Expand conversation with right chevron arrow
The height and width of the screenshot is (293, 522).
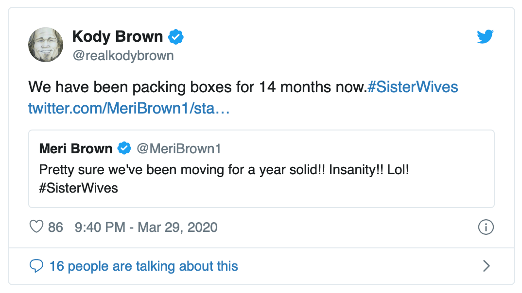pos(486,266)
